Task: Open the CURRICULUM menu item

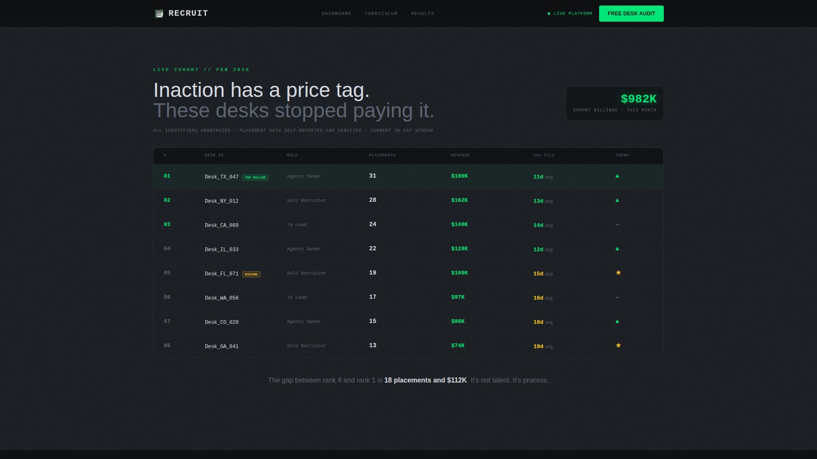Action: coord(381,13)
